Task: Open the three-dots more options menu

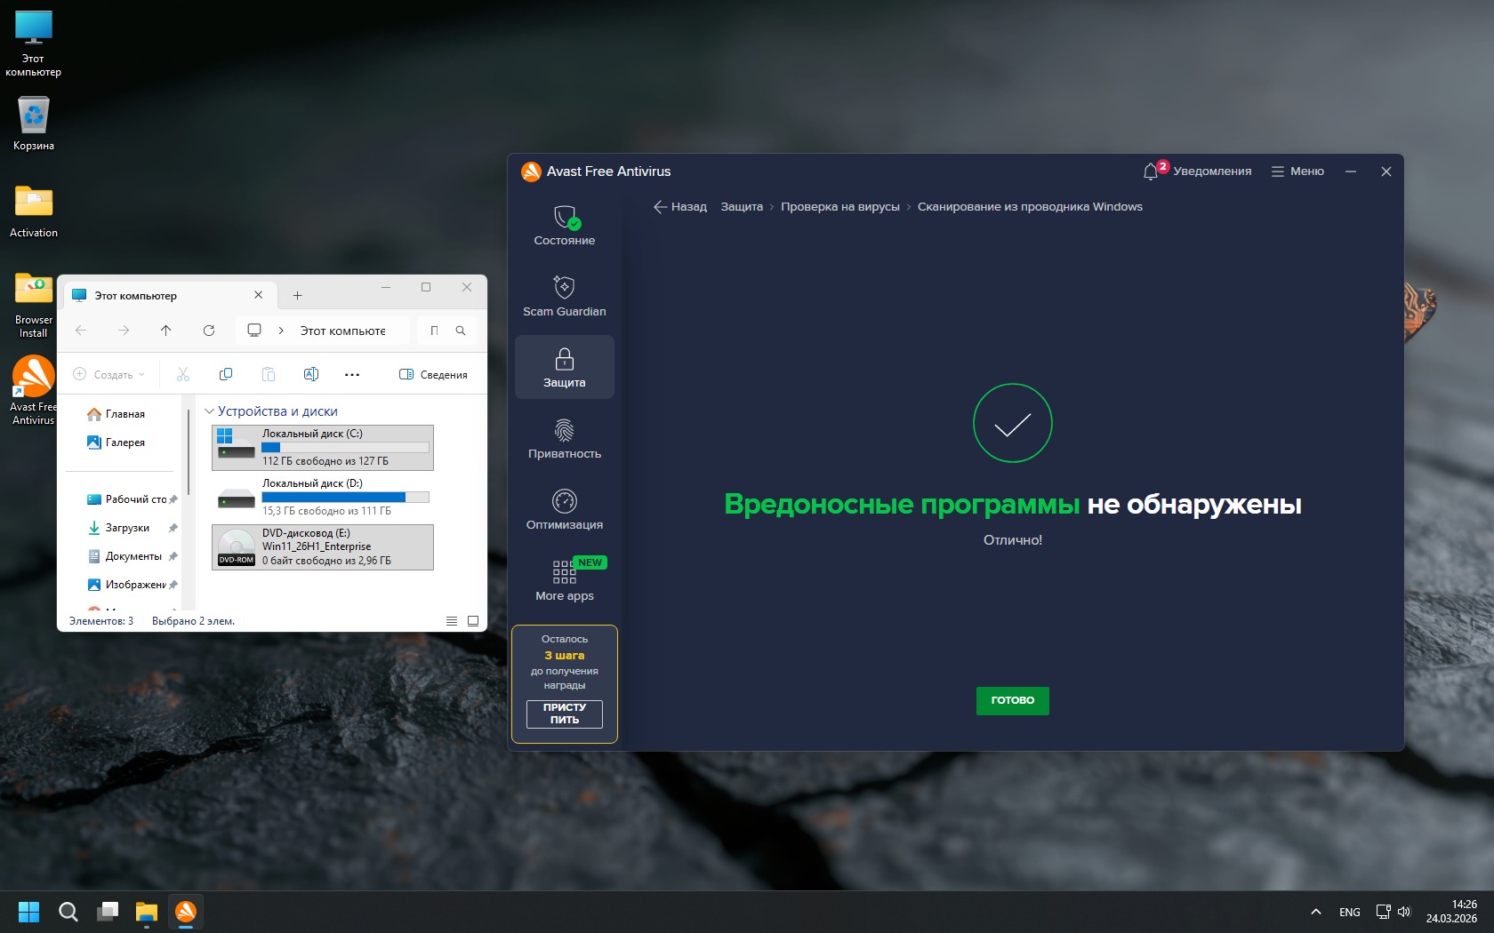Action: point(352,375)
